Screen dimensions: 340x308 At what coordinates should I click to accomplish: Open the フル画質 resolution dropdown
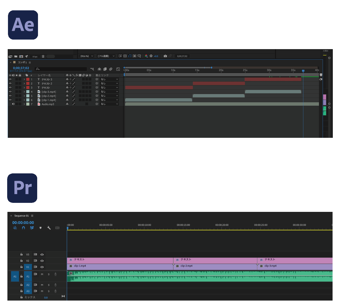pyautogui.click(x=106, y=56)
